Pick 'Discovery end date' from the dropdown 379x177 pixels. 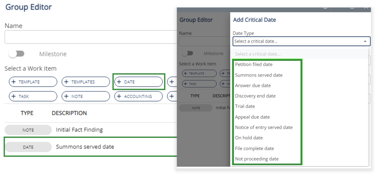click(x=255, y=96)
